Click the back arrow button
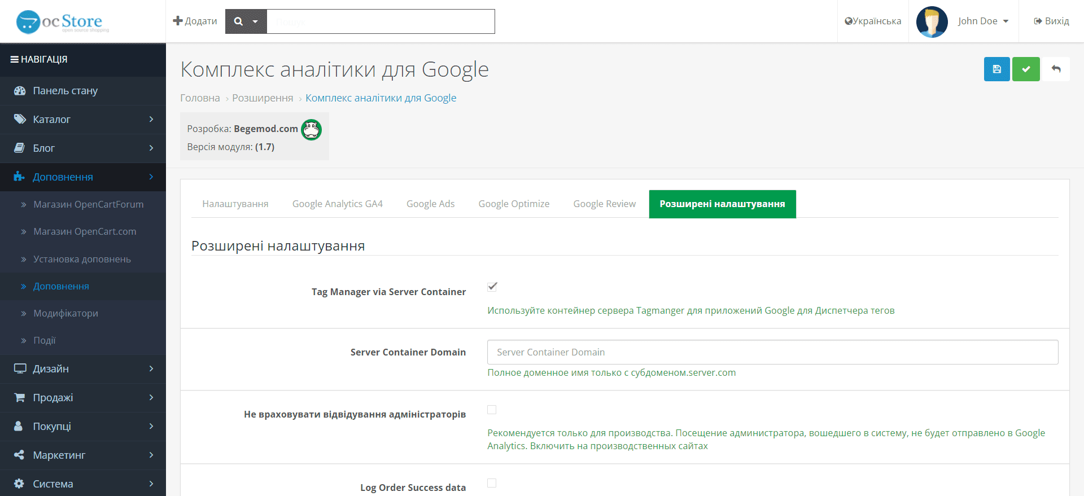The height and width of the screenshot is (496, 1084). click(x=1056, y=69)
